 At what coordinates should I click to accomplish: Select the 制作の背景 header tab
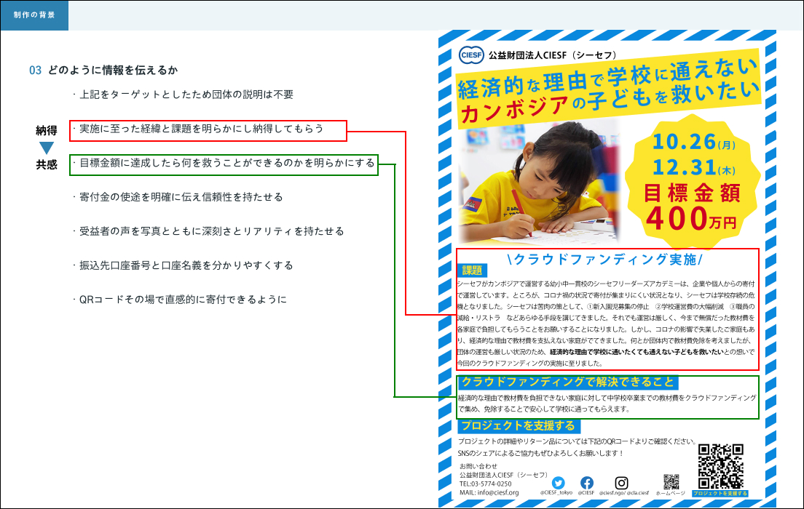pos(34,15)
